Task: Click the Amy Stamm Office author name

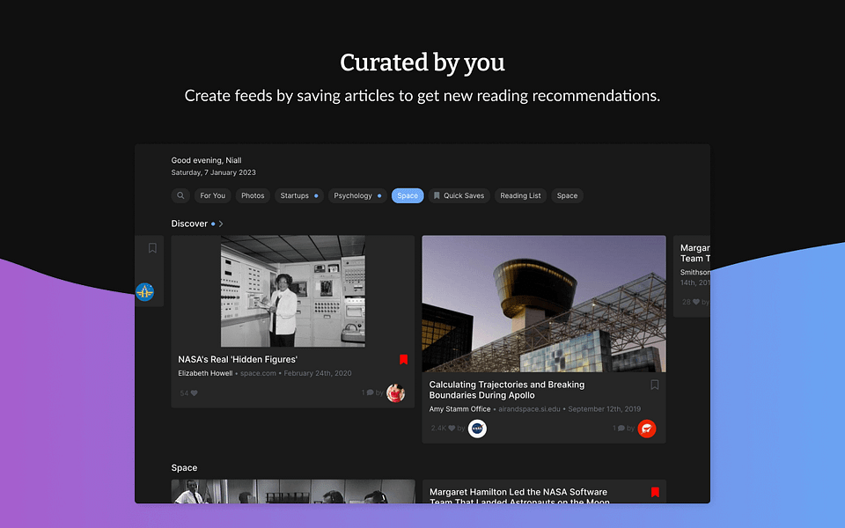Action: pyautogui.click(x=459, y=409)
